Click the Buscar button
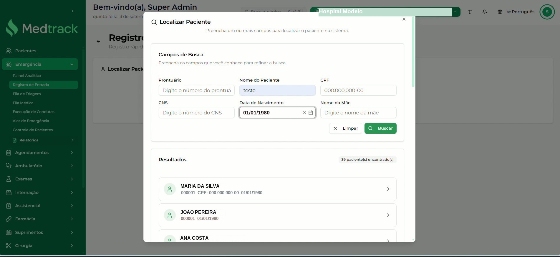This screenshot has width=560, height=257. [x=380, y=128]
